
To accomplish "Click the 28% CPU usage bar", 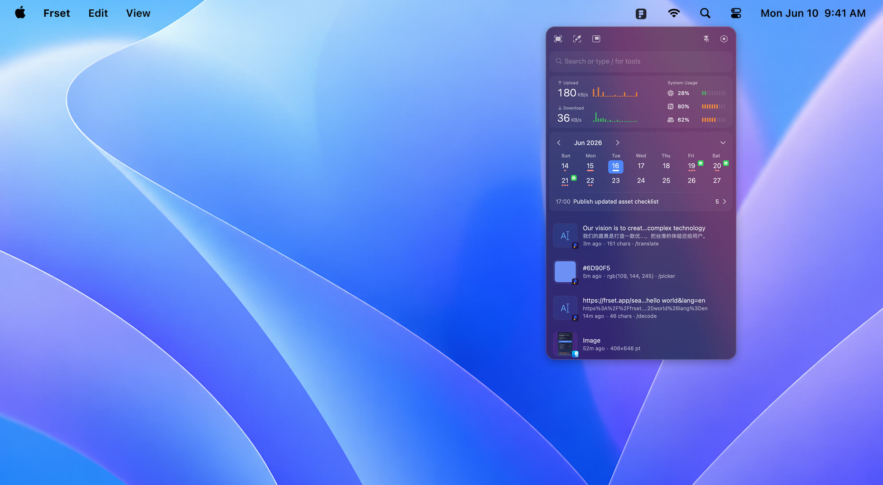I will pos(713,93).
